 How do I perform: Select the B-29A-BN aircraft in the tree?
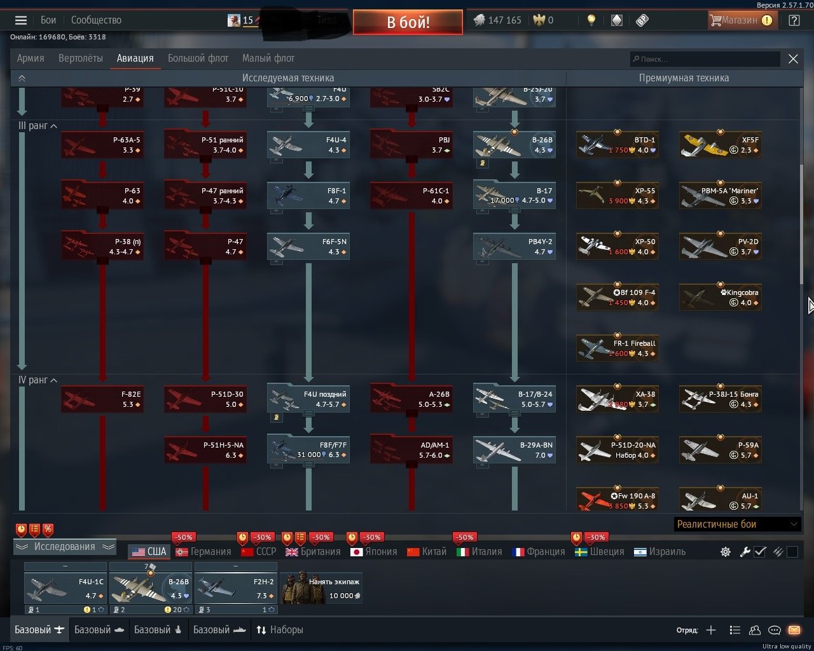pyautogui.click(x=514, y=450)
